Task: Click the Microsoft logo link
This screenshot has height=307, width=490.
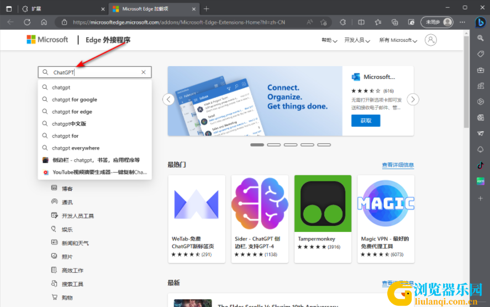Action: (x=47, y=40)
